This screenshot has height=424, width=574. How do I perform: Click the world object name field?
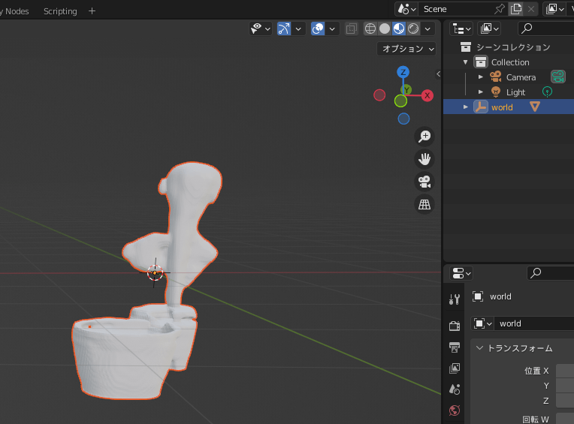534,323
